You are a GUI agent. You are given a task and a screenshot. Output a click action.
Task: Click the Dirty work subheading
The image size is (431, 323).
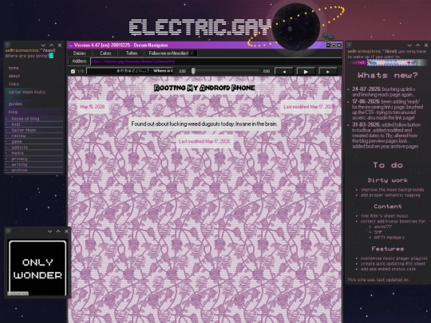(388, 180)
